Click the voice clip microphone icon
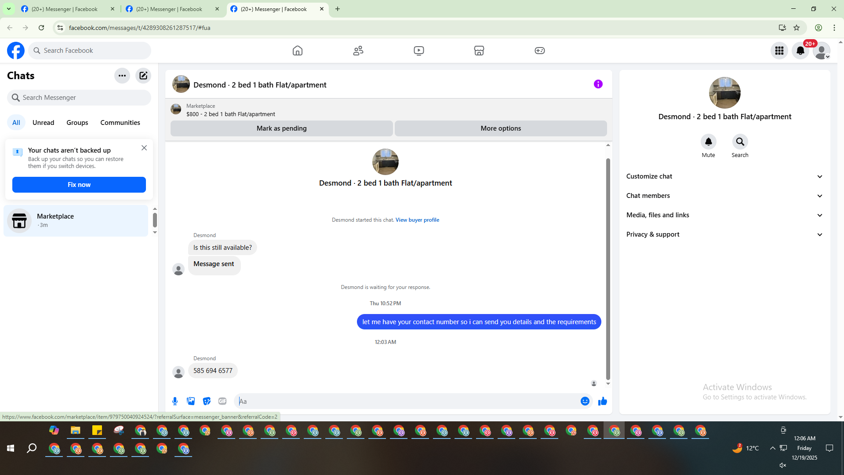844x475 pixels. 175,401
